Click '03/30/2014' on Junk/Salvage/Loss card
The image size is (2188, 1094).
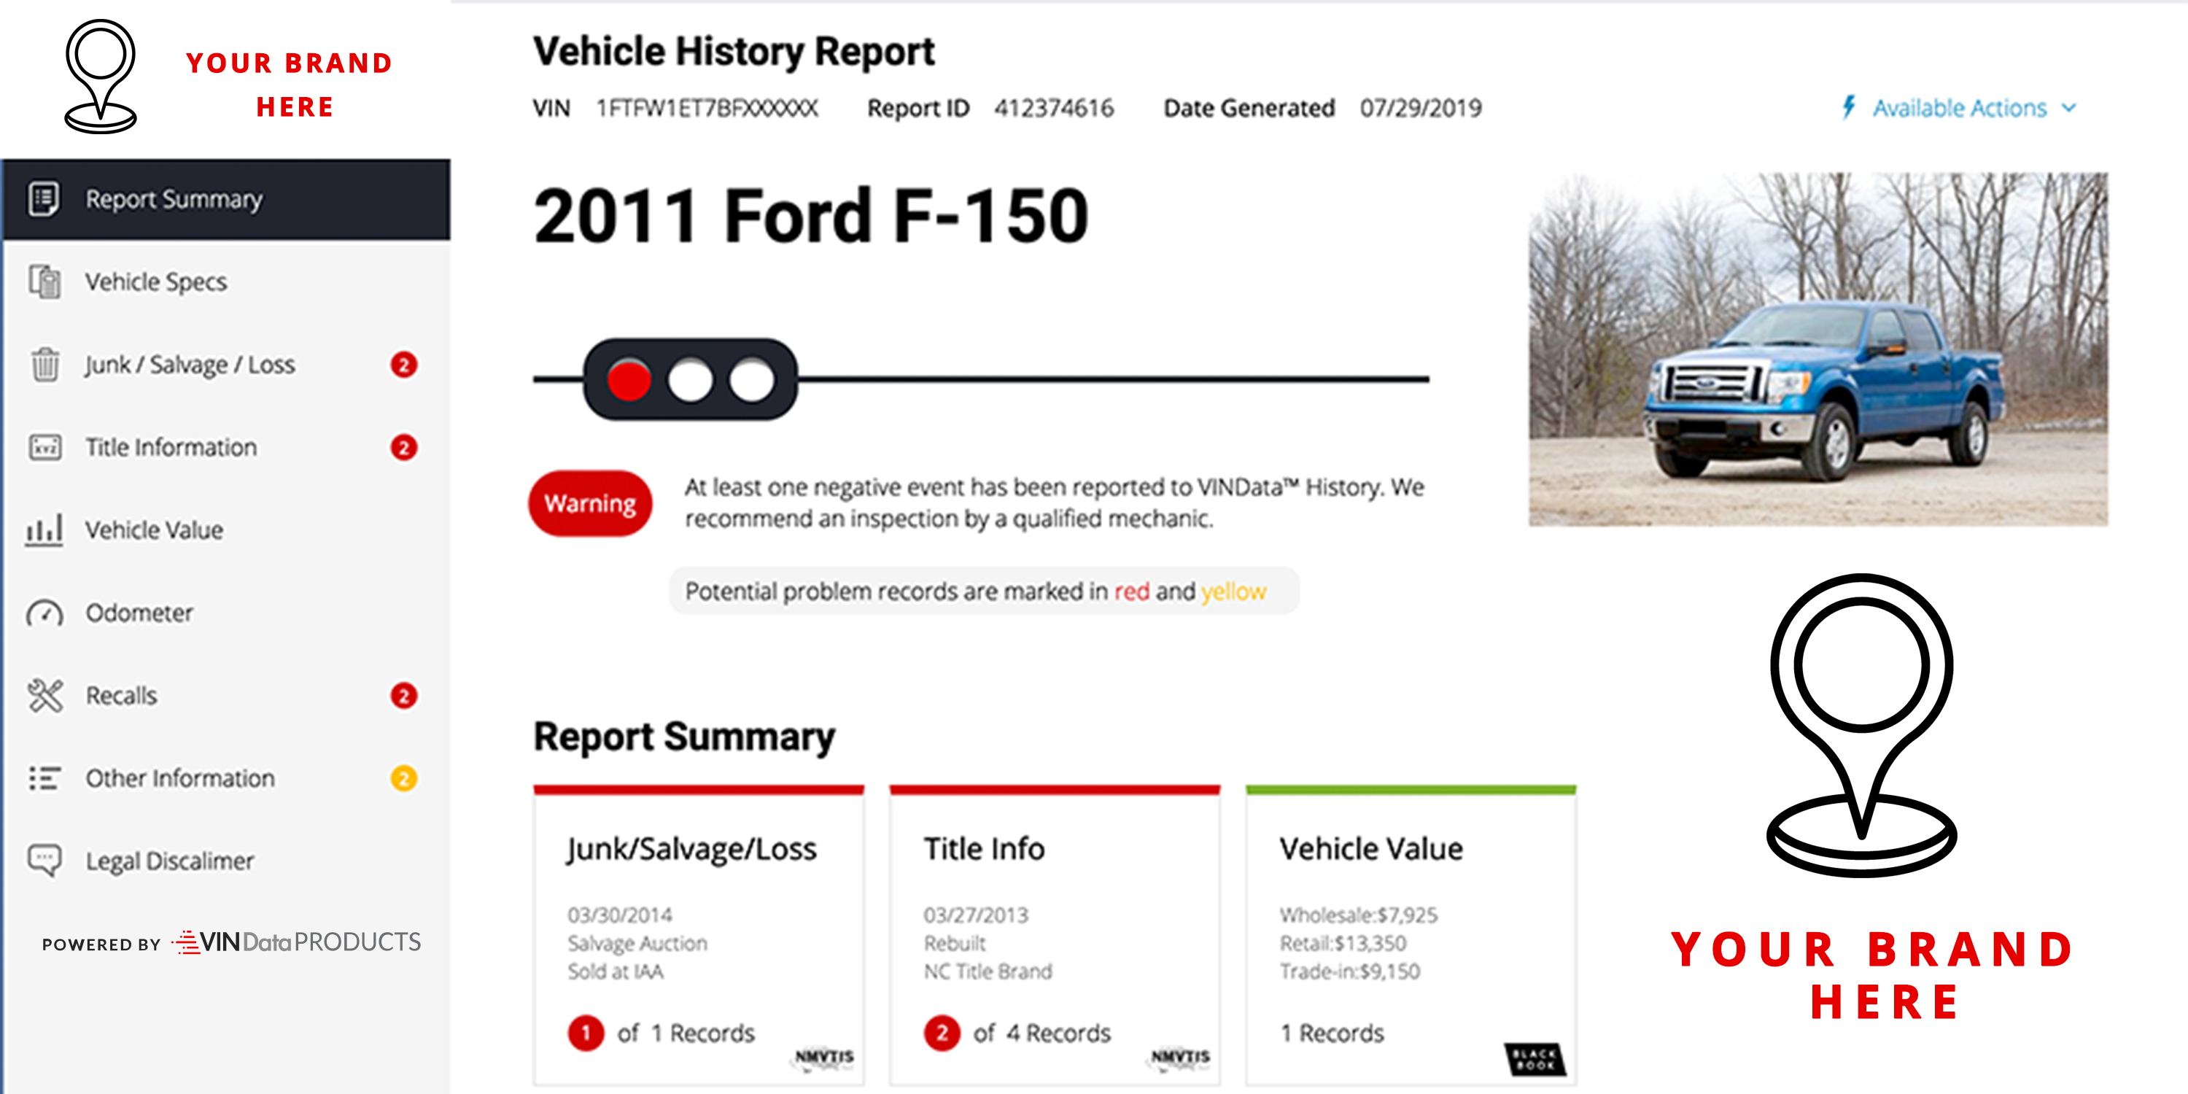pos(619,915)
